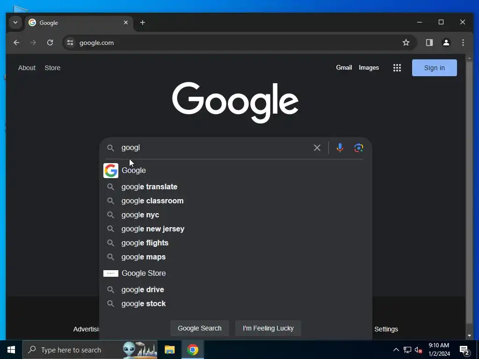The width and height of the screenshot is (479, 359).
Task: Show hidden system tray icons
Action: (x=396, y=350)
